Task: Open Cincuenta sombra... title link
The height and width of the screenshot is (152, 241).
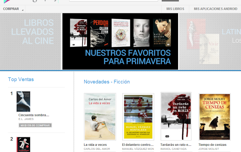Action: click(34, 115)
